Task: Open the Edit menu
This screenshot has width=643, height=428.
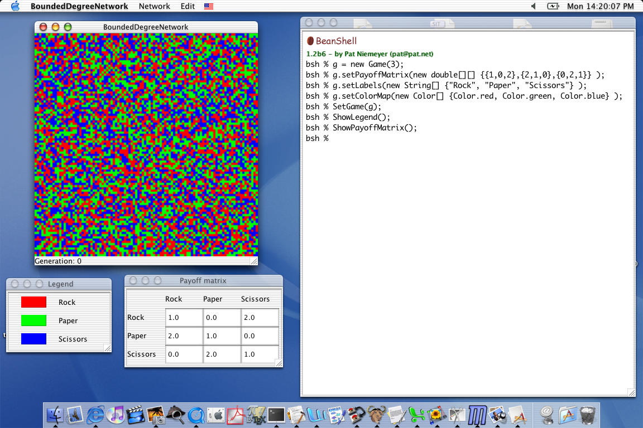Action: click(x=188, y=6)
